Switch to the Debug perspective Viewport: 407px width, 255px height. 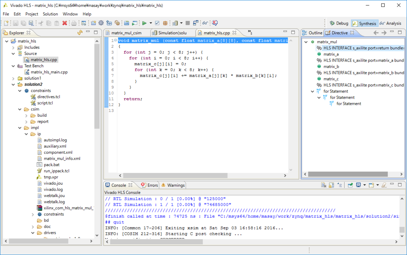[339, 23]
